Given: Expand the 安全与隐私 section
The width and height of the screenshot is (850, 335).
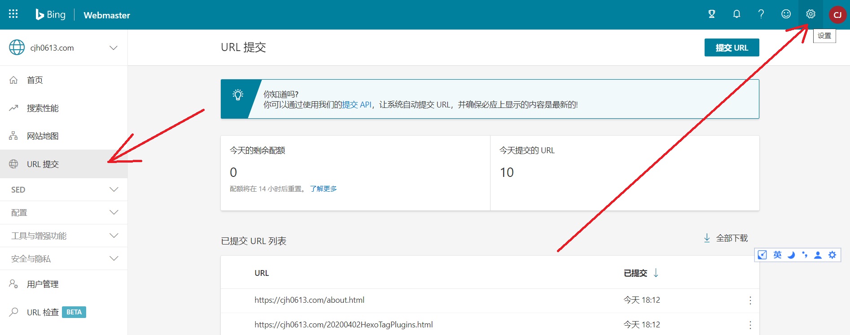Looking at the screenshot, I should pyautogui.click(x=64, y=258).
